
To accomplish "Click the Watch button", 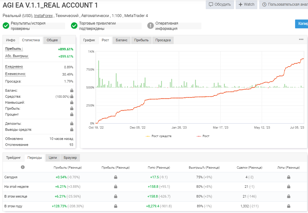I will click(x=247, y=4).
